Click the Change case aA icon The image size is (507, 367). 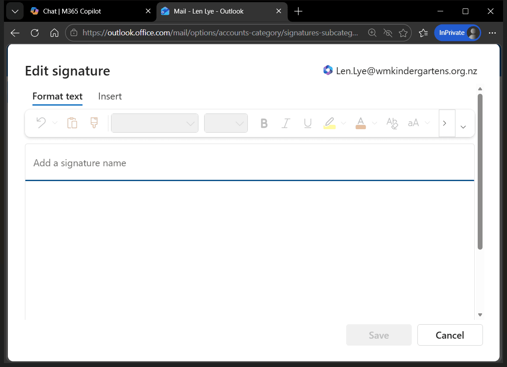coord(413,123)
